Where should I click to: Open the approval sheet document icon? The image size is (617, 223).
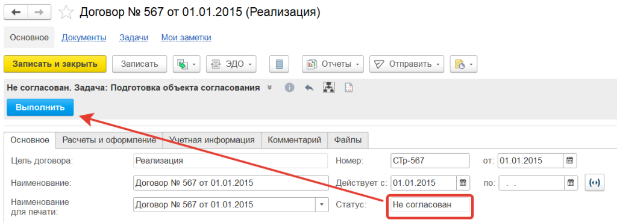coord(348,88)
